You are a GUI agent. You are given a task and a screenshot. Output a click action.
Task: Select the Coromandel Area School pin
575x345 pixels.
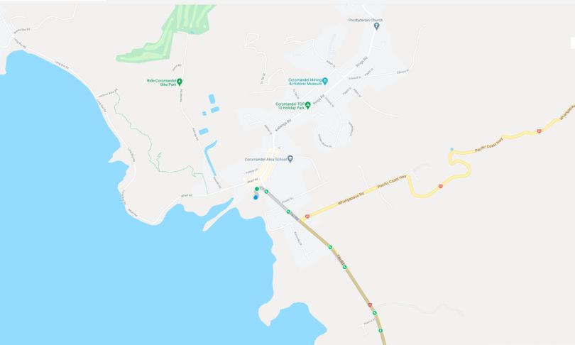coord(290,159)
